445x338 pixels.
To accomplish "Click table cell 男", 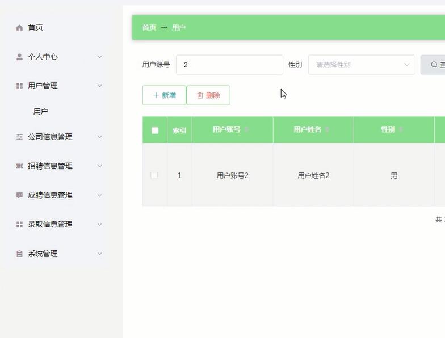I will tap(394, 176).
